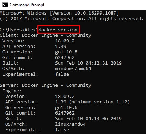The image size is (146, 134).
Task: Click the 'C:\Users\Alex>' prompt path
Action: tap(19, 30)
